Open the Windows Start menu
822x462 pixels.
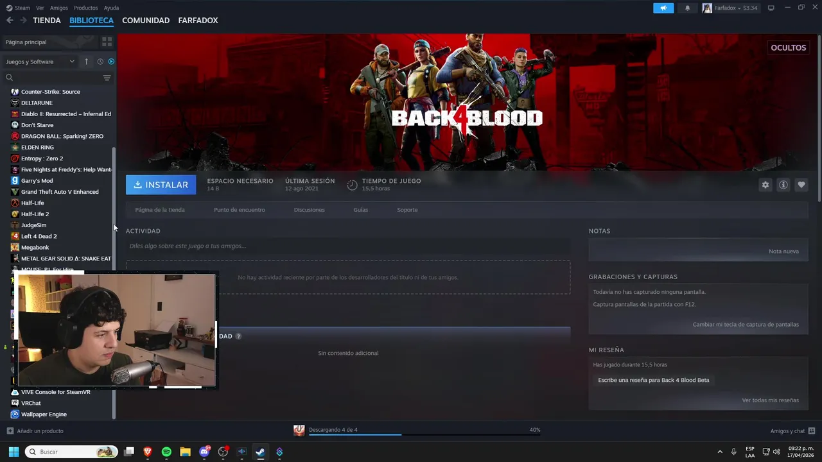pyautogui.click(x=13, y=452)
